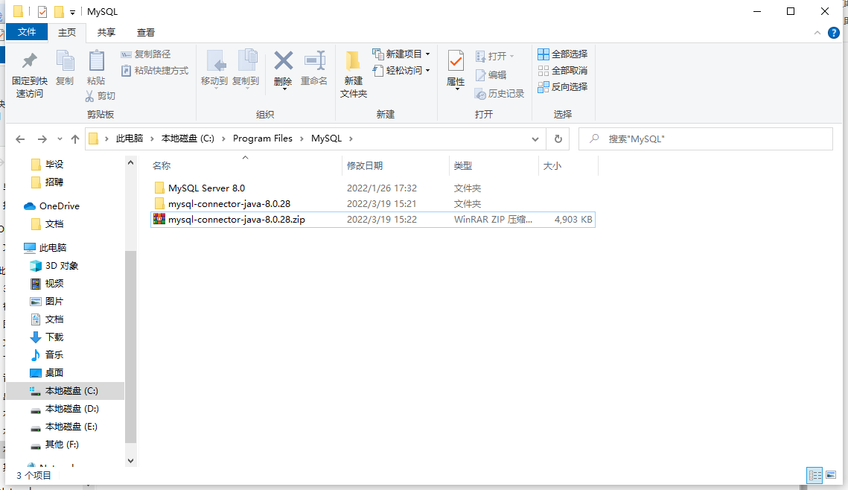Viewport: 848px width, 490px height.
Task: Expand the New item dropdown
Action: (x=428, y=54)
